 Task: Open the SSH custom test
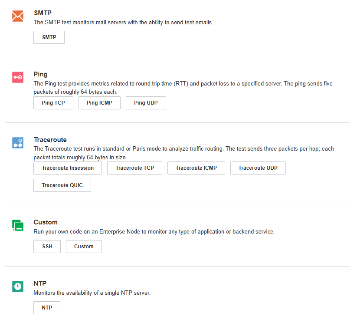click(47, 247)
